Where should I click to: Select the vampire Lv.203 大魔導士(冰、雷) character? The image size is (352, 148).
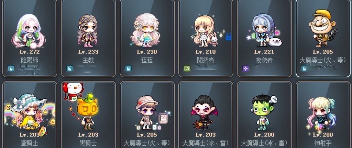(x=206, y=115)
